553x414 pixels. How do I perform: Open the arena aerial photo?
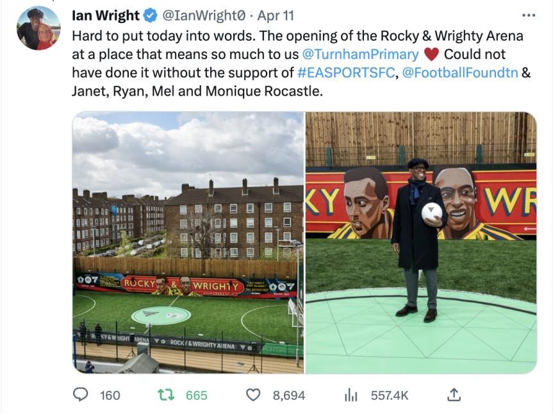[188, 242]
